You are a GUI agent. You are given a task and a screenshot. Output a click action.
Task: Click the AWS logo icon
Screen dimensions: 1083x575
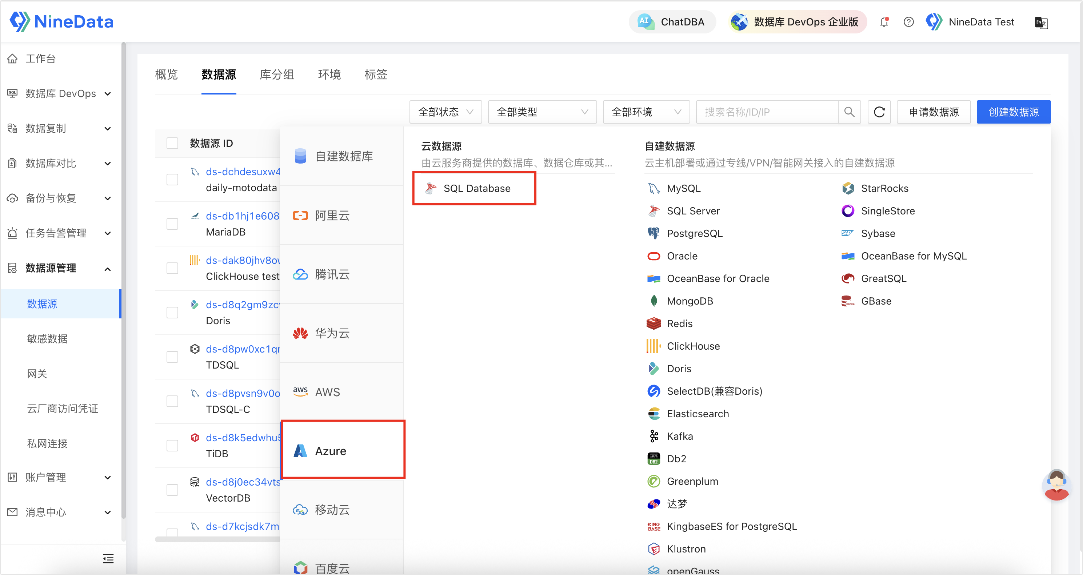pos(300,392)
